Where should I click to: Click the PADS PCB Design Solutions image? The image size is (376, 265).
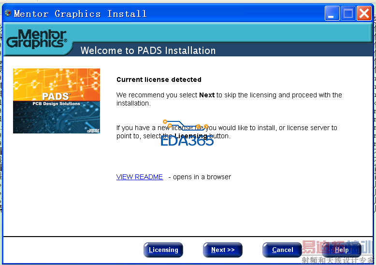57,101
